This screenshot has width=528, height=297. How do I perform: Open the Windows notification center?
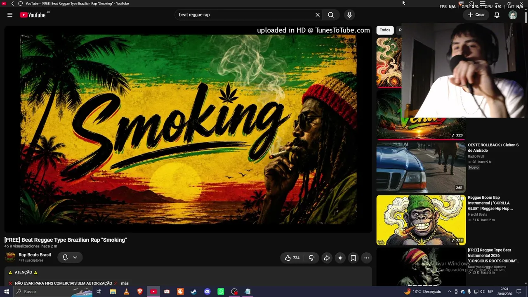tap(519, 292)
